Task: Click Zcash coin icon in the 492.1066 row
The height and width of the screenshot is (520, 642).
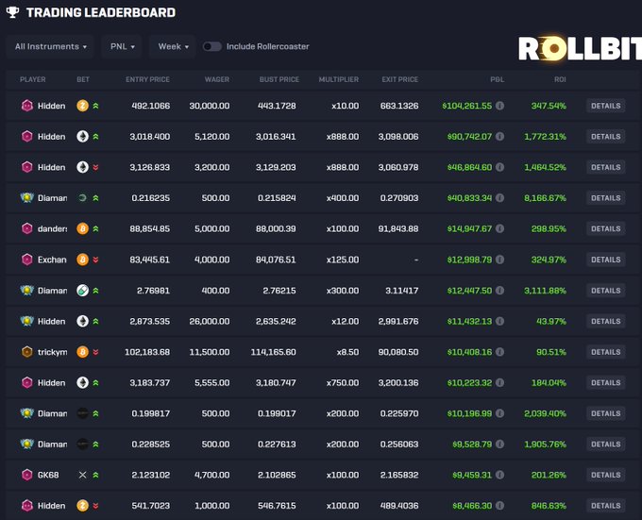Action: 83,106
